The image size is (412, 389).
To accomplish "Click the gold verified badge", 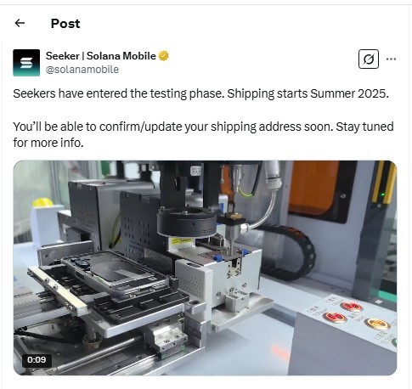I will 163,56.
